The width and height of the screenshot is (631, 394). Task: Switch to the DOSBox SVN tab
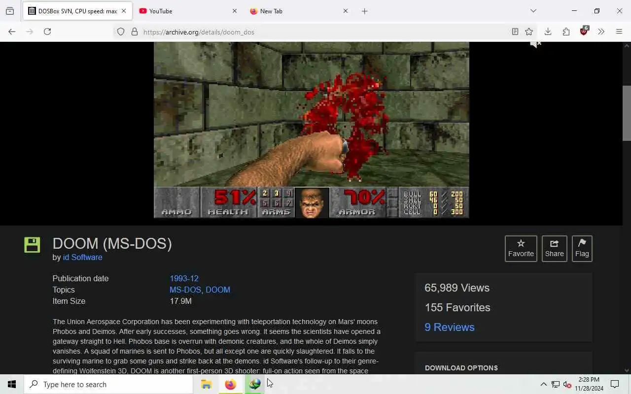(77, 11)
